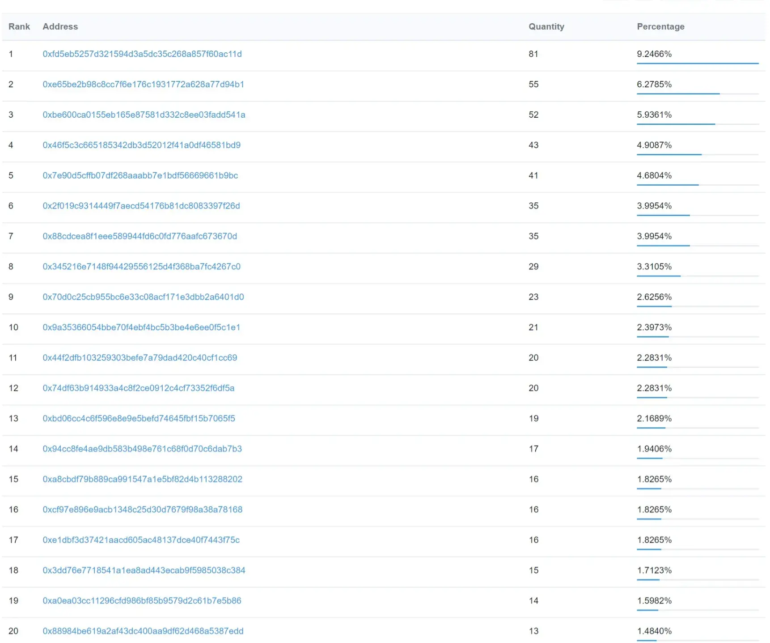Open address 0xbe600ca0155eb165e87581d332c8ee03fadd541a
This screenshot has height=643, width=770.
coord(144,115)
